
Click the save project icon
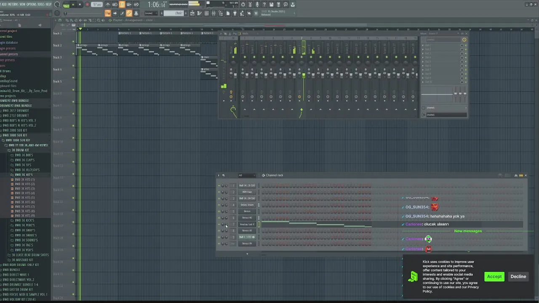click(272, 5)
